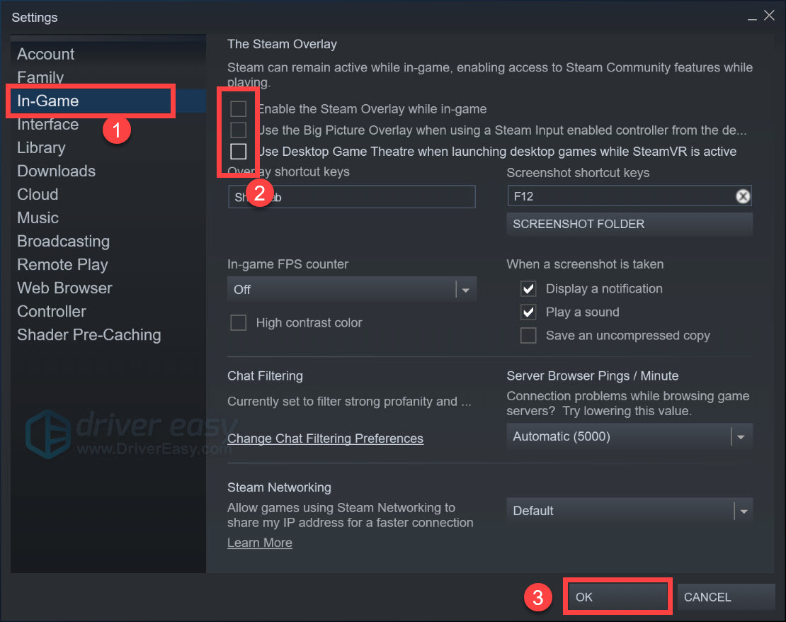This screenshot has width=786, height=622.
Task: Confirm settings with the OK button
Action: [617, 597]
